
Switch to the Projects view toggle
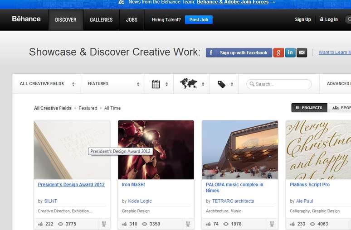pos(309,108)
